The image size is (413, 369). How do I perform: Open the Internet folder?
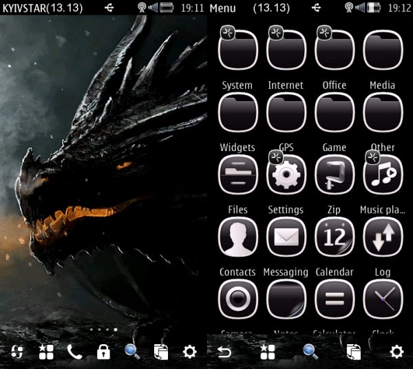coord(286,50)
